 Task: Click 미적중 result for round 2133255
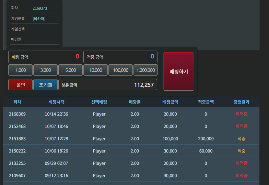(x=242, y=163)
